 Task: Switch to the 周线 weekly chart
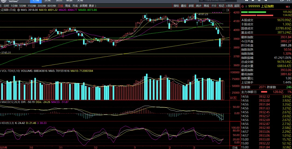[68, 6]
